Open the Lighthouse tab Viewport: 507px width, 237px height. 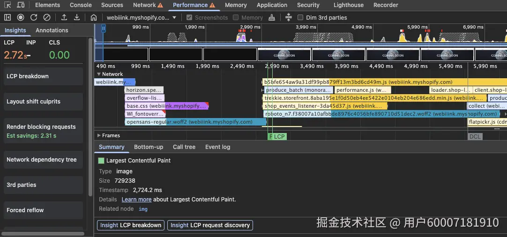pos(349,5)
